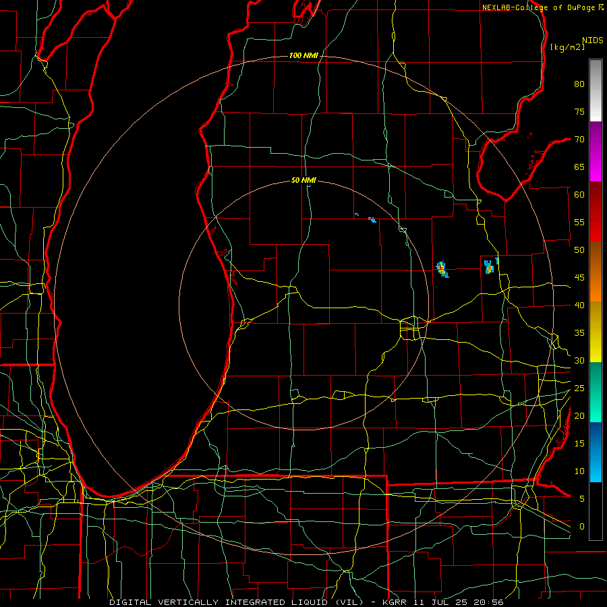Click the red segment of the color bar
This screenshot has width=607, height=607.
pos(596,212)
